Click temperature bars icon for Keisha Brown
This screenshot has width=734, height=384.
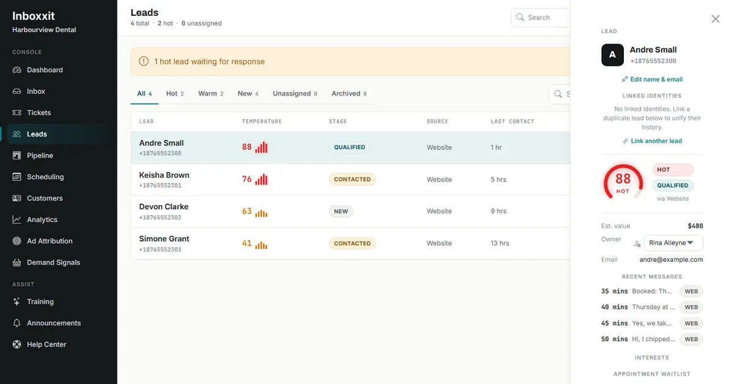(261, 179)
